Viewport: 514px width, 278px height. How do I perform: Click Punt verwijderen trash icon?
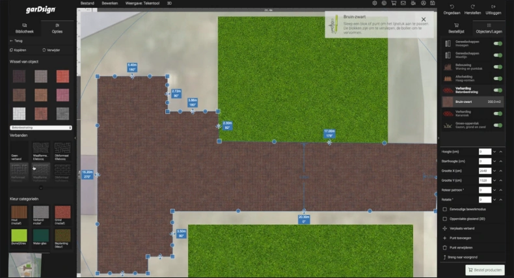445,247
